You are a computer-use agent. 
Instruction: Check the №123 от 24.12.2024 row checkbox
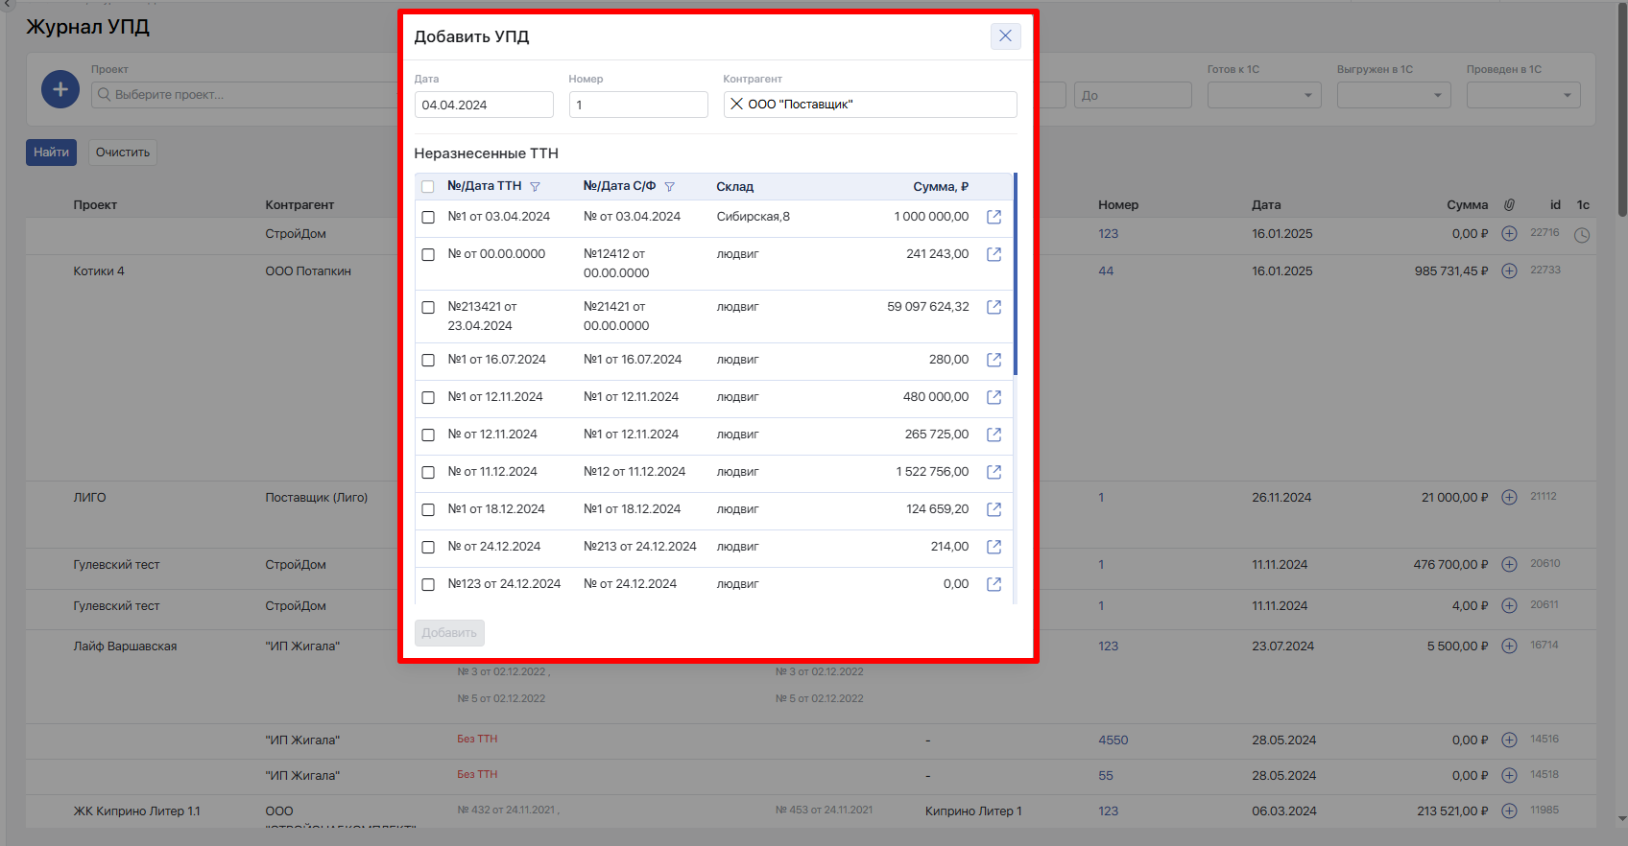(428, 584)
